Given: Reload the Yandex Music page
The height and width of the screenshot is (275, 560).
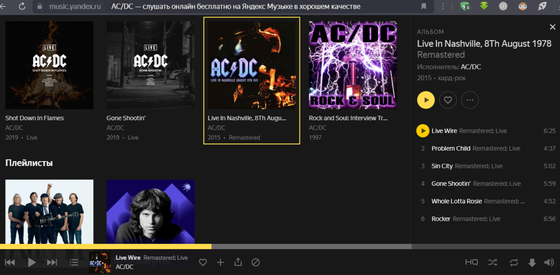Looking at the screenshot, I should [22, 6].
